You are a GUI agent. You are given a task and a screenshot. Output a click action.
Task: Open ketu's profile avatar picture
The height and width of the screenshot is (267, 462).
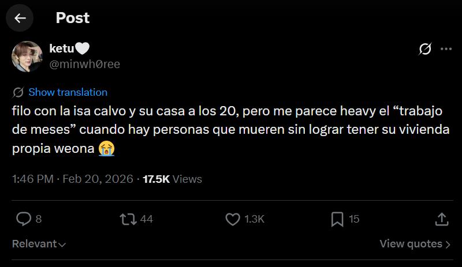27,57
